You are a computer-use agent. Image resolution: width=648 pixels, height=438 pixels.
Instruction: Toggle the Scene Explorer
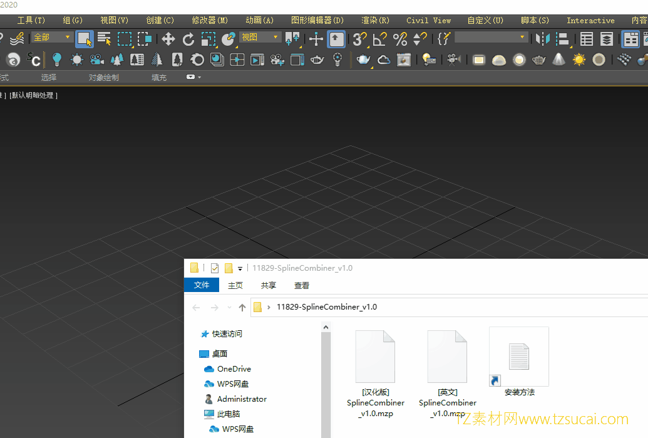click(587, 39)
